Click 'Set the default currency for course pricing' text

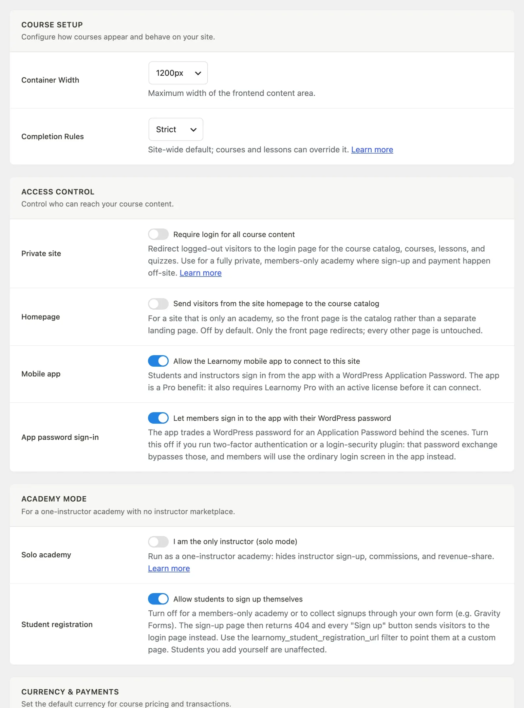click(x=126, y=704)
